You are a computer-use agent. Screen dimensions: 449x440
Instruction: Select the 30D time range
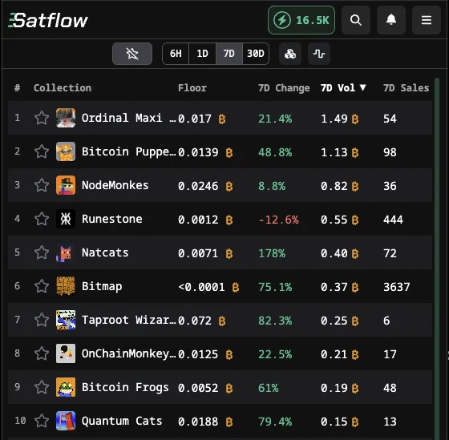click(256, 54)
